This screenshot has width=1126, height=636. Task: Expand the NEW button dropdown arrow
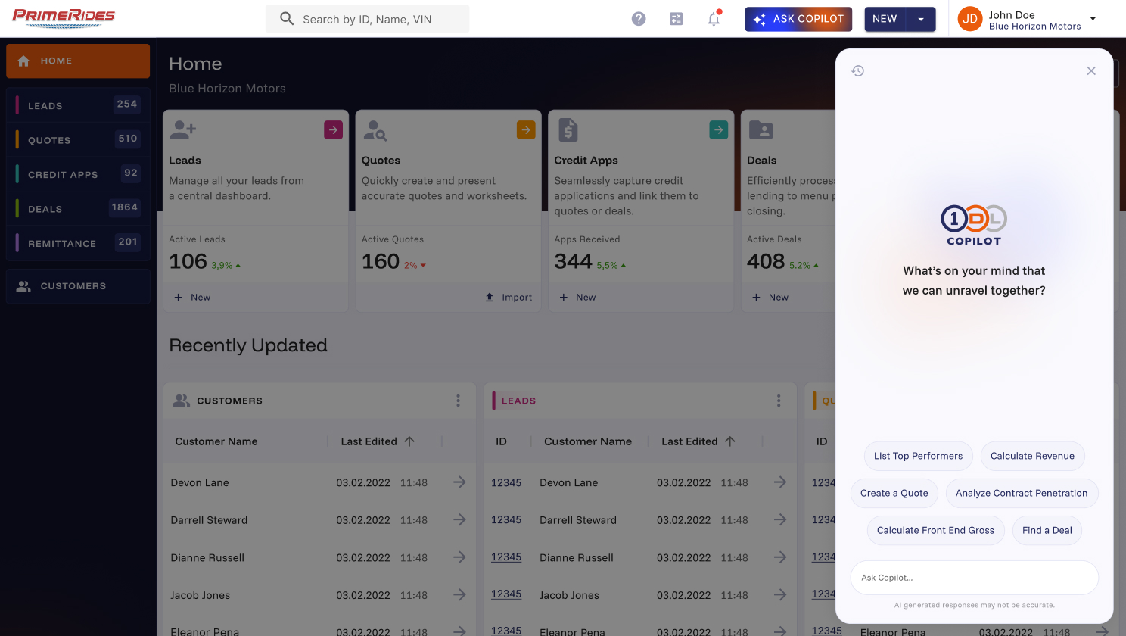[921, 19]
